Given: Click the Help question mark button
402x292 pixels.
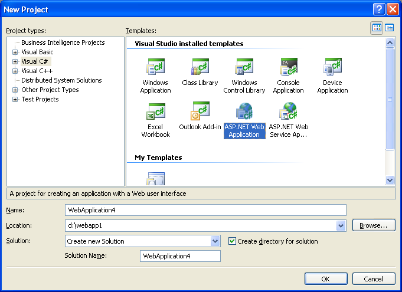Looking at the screenshot, I should (378, 9).
